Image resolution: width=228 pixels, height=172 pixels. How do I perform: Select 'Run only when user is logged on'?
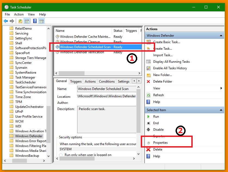click(x=61, y=155)
